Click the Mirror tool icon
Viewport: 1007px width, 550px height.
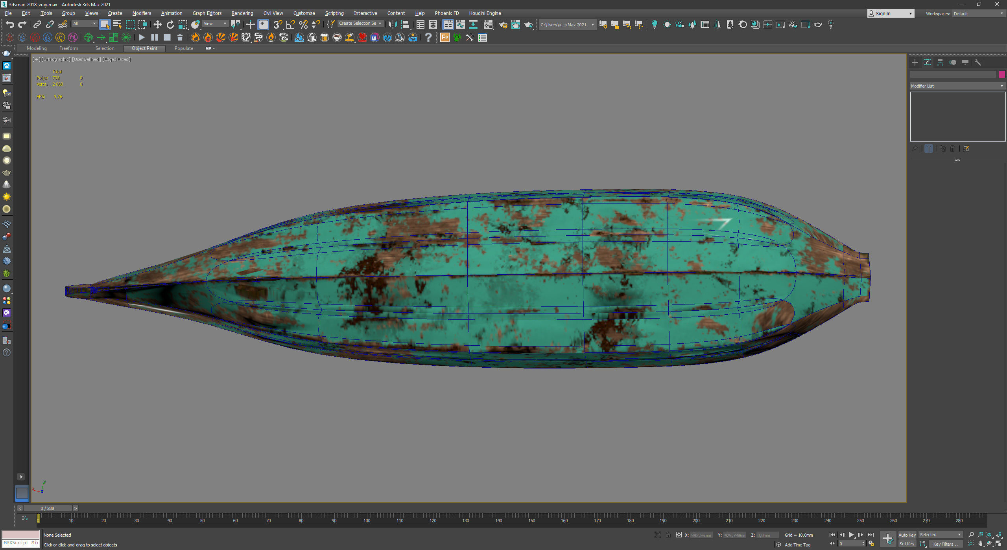tap(392, 25)
